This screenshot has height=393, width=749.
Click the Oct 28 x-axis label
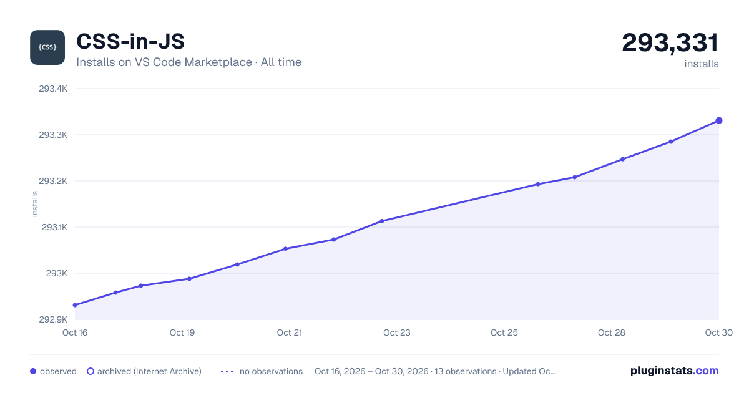[x=612, y=332]
